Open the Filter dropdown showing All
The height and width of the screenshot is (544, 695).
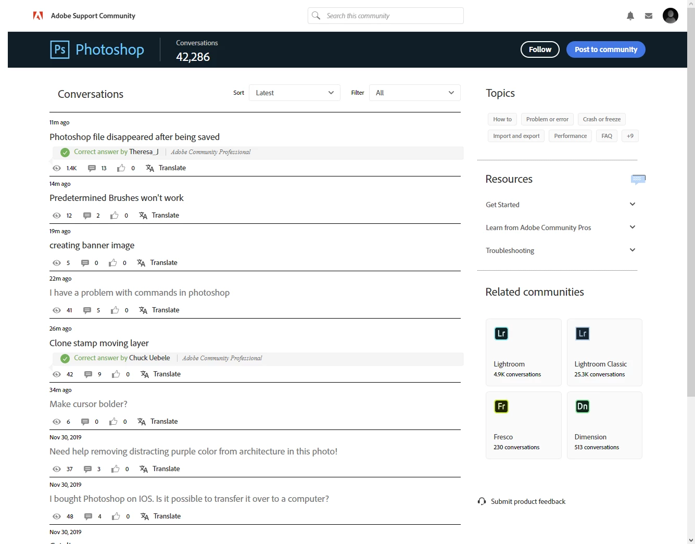pos(415,93)
